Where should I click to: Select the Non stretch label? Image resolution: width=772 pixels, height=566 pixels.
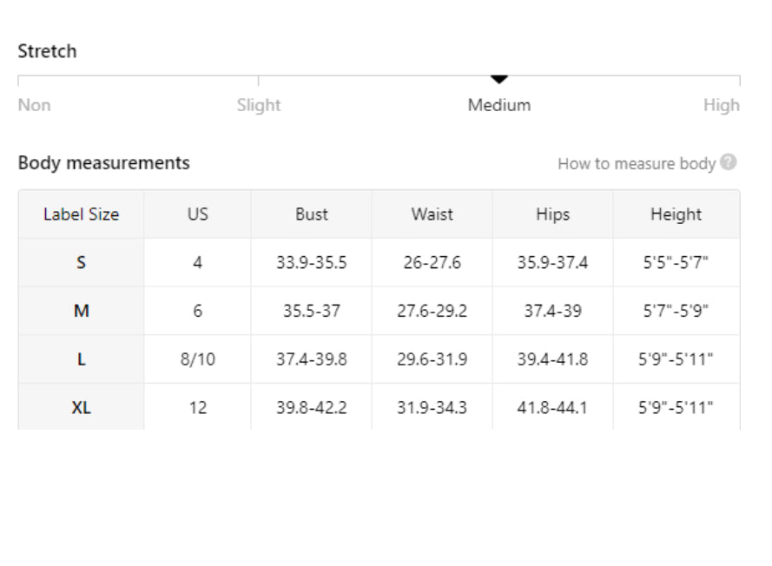pos(35,105)
